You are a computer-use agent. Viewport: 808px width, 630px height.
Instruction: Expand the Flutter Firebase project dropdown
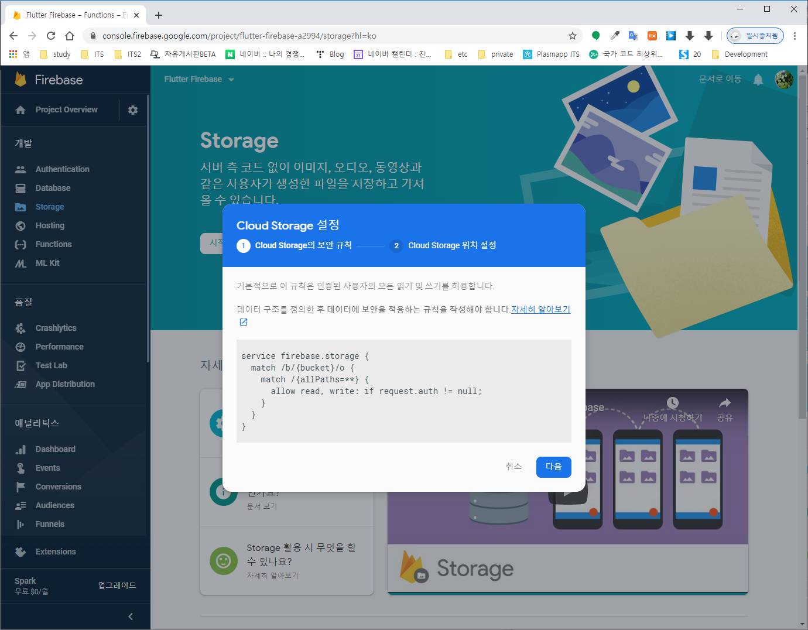tap(199, 79)
